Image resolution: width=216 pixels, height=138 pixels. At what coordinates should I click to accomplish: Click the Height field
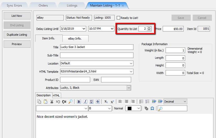point(175,65)
